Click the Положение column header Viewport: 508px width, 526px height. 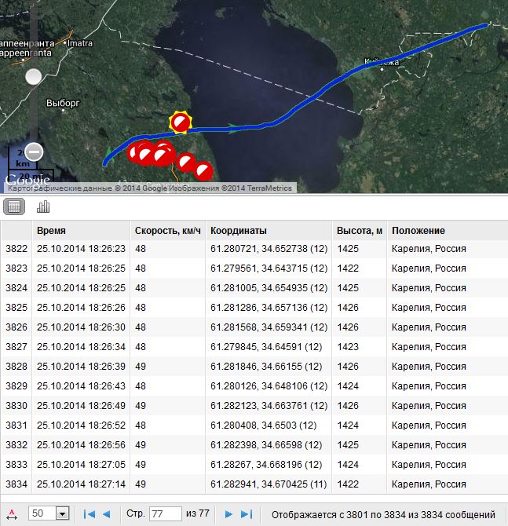coord(418,231)
